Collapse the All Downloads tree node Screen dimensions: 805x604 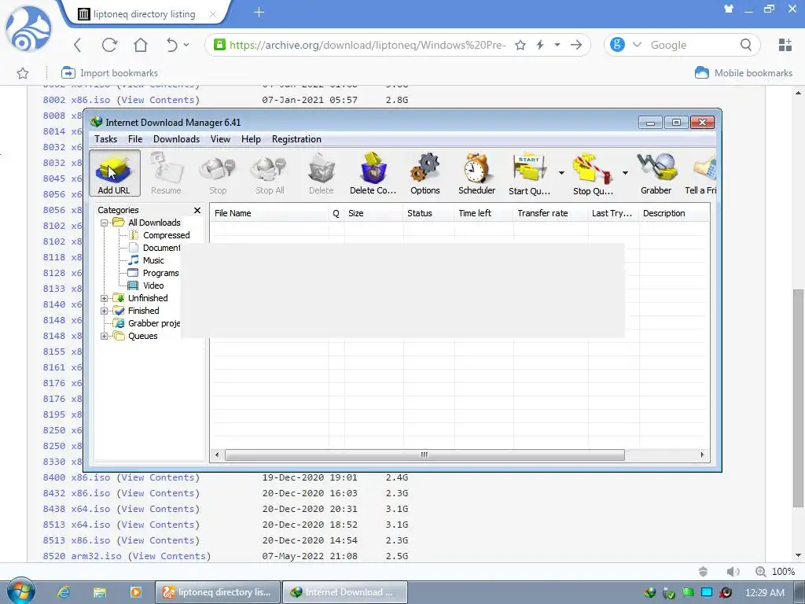coord(105,223)
